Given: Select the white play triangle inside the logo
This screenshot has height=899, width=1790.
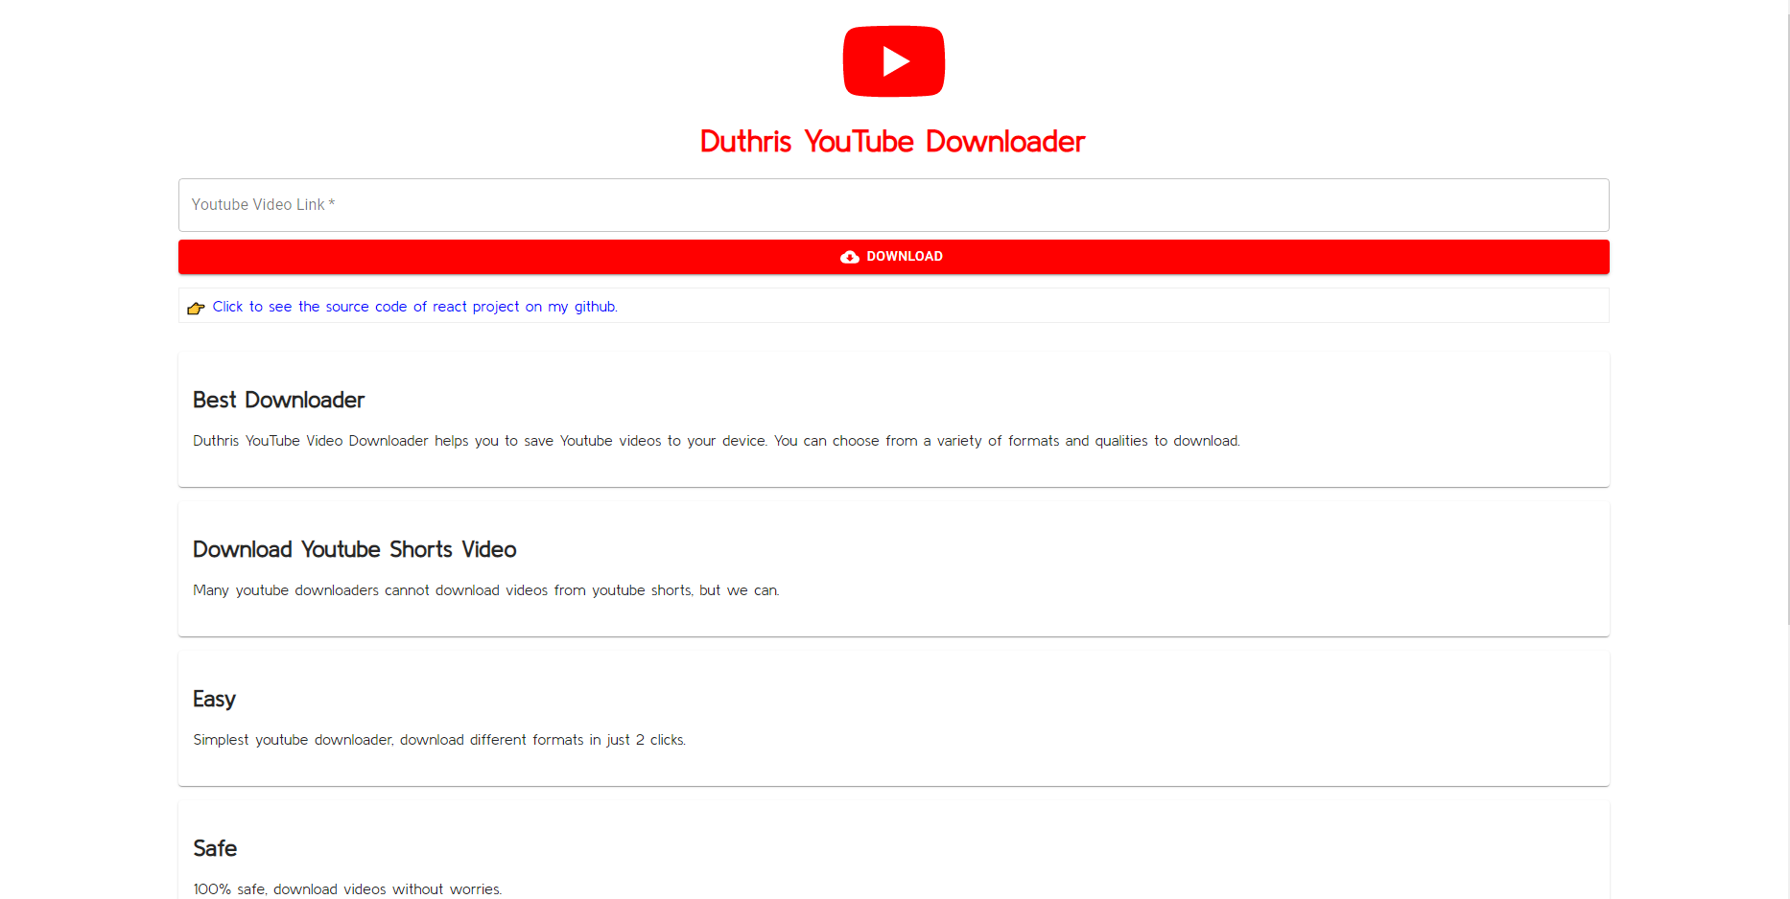Looking at the screenshot, I should click(x=897, y=60).
